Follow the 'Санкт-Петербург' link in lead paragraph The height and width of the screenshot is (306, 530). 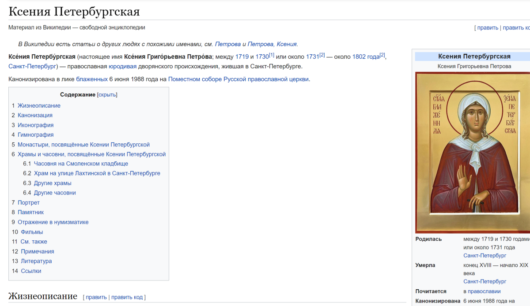point(32,67)
